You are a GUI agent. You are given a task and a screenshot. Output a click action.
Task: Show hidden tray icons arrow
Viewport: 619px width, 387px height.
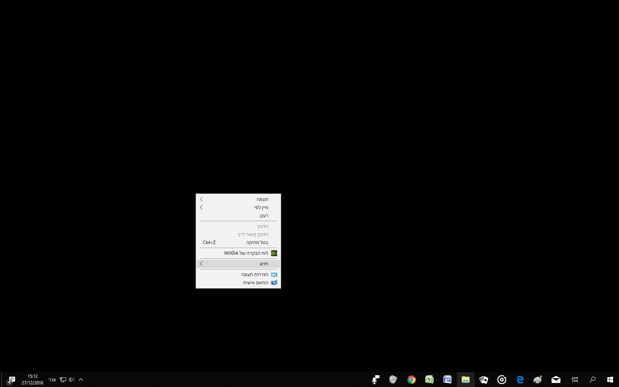point(81,380)
